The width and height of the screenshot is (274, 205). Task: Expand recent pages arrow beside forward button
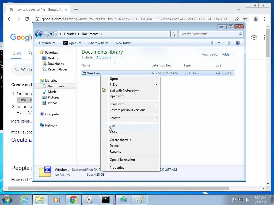pos(51,34)
